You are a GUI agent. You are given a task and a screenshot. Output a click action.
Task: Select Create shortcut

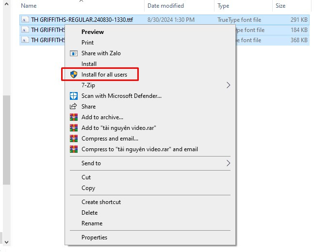pos(150,202)
